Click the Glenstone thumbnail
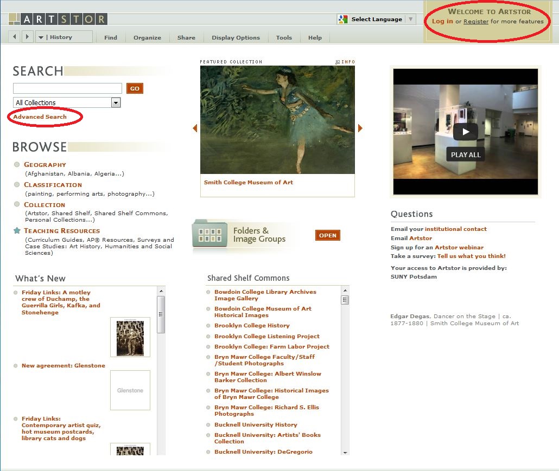The image size is (559, 471). [130, 390]
